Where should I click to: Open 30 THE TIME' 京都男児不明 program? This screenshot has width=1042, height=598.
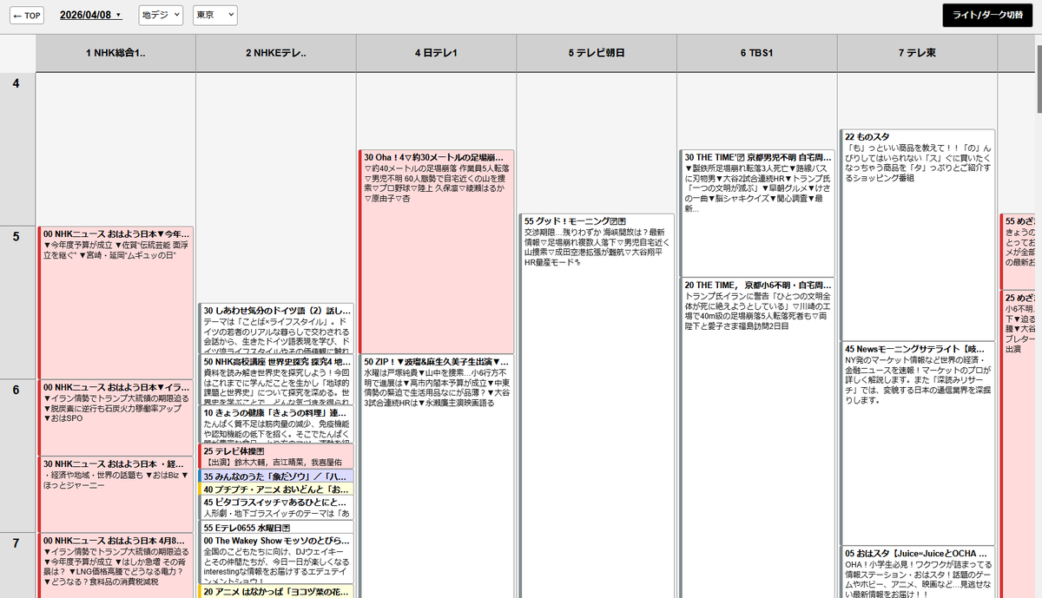pos(756,213)
